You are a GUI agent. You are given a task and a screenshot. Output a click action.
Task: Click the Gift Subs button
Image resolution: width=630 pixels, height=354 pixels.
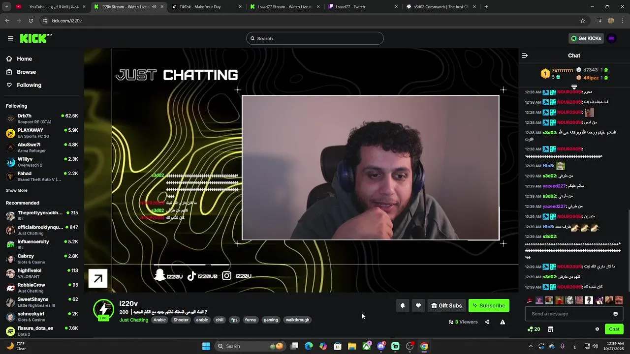click(x=446, y=306)
